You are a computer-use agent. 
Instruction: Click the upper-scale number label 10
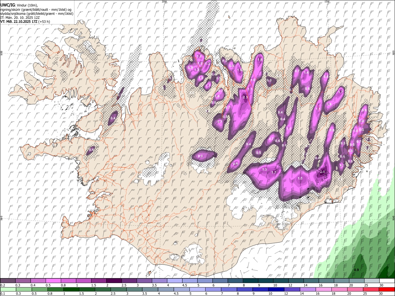(x=275, y=285)
